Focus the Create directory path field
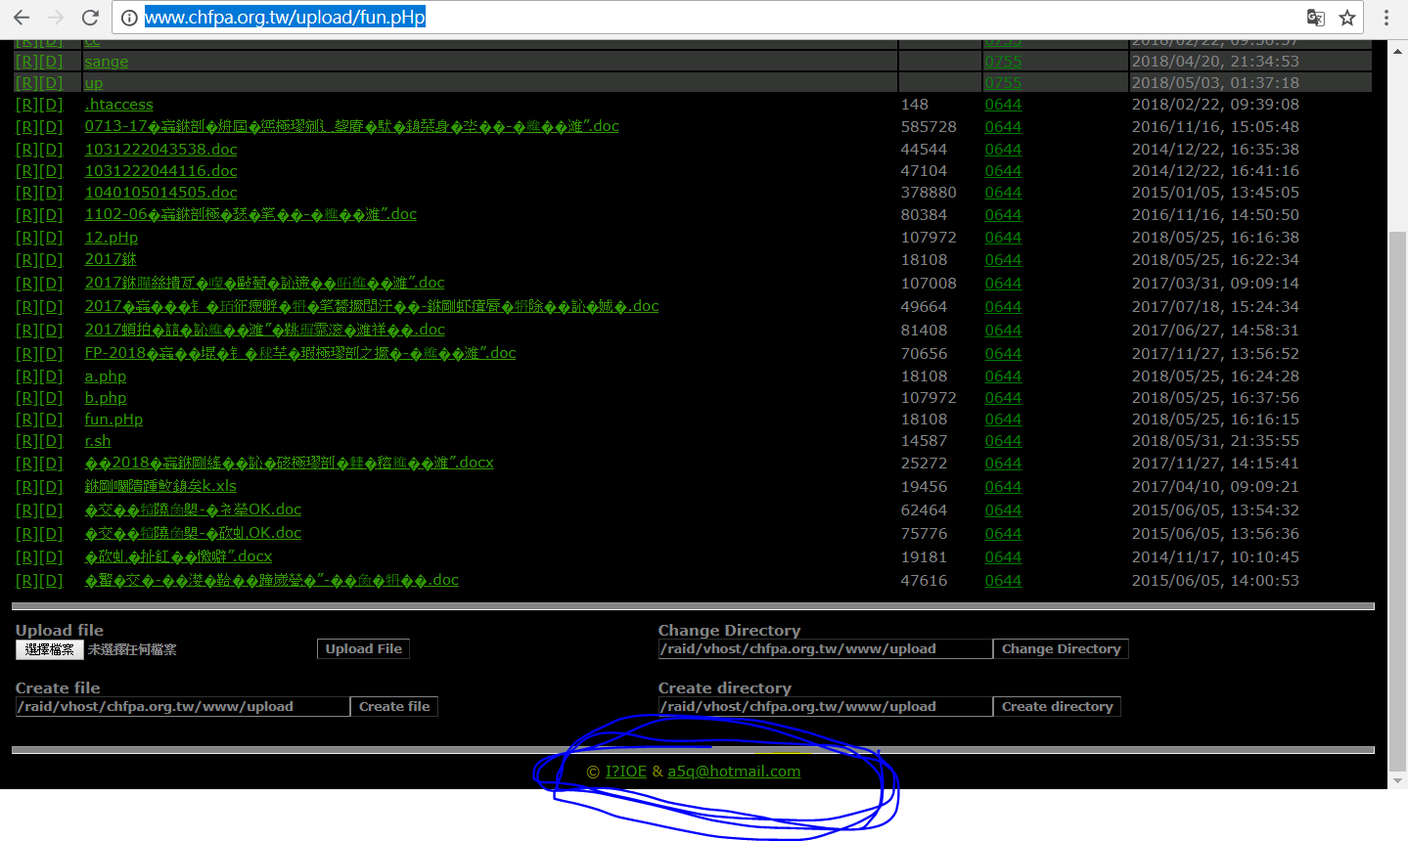The height and width of the screenshot is (841, 1408). click(x=826, y=707)
